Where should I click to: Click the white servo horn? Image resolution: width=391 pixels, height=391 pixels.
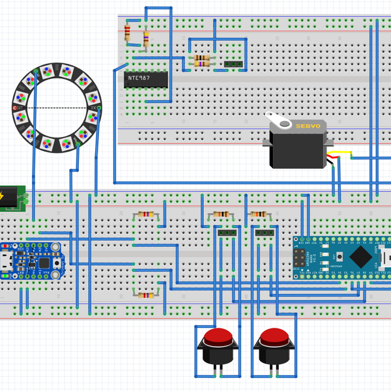278,120
